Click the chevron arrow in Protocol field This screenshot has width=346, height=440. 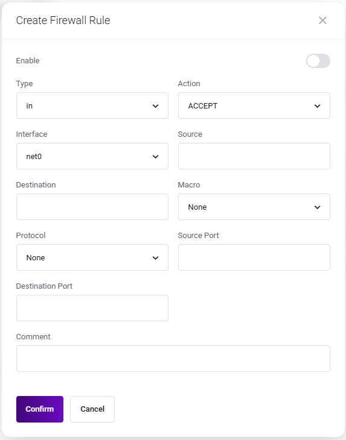(155, 258)
